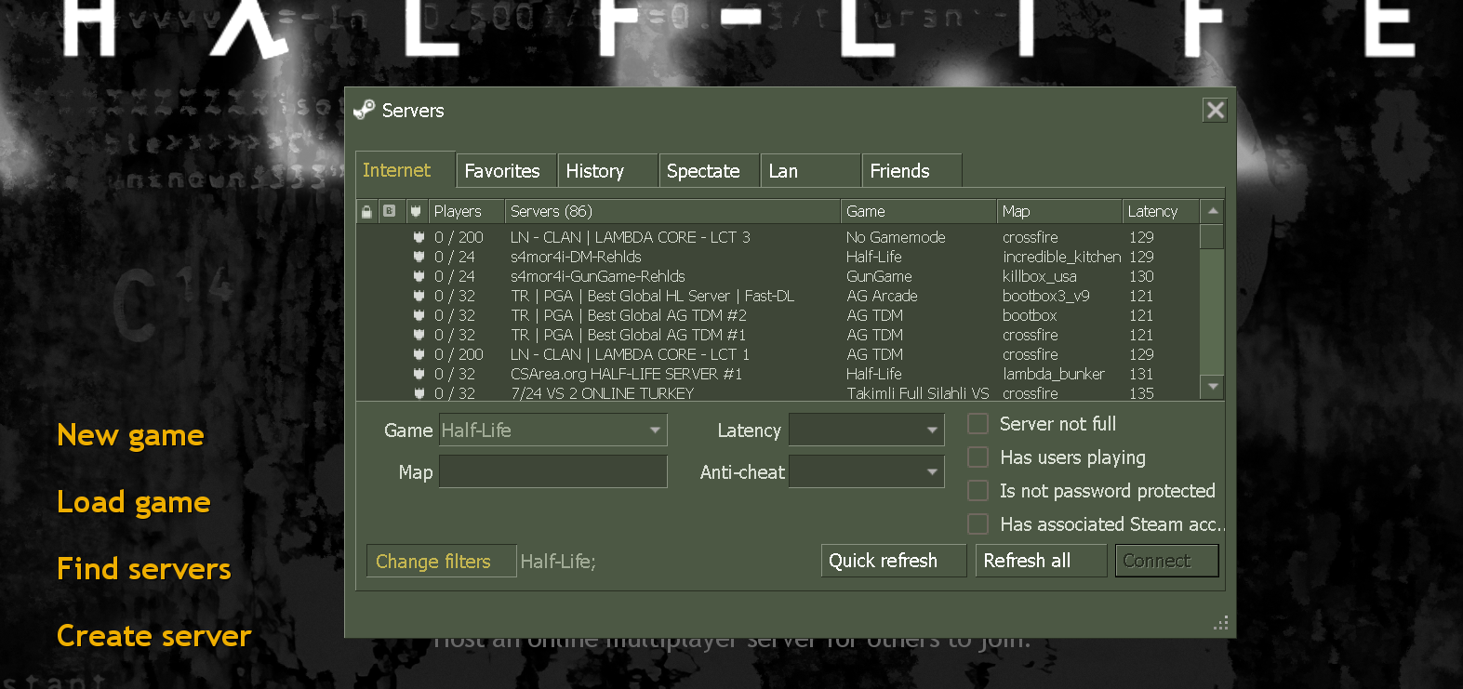1463x689 pixels.
Task: Click shield icon on CSArea.org server row
Action: click(x=419, y=374)
